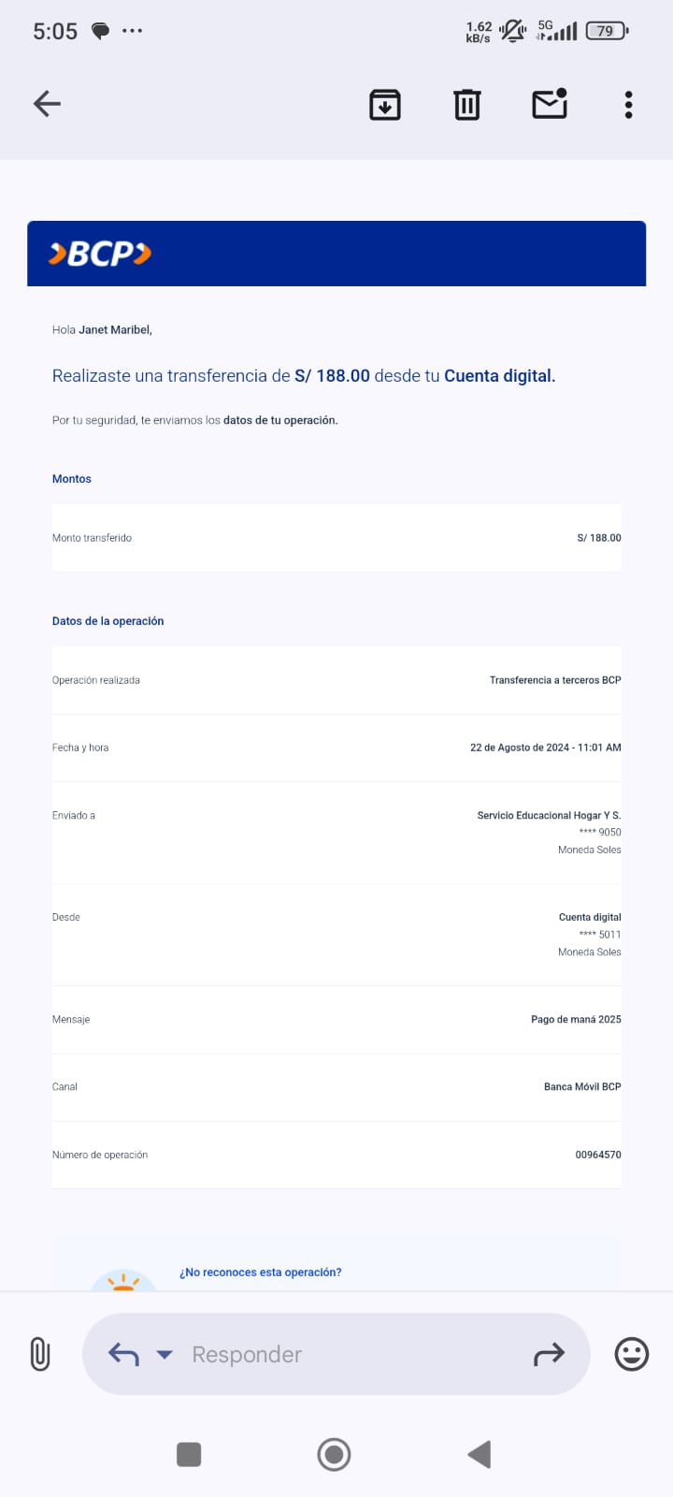Open the three-dot overflow menu

[x=628, y=105]
